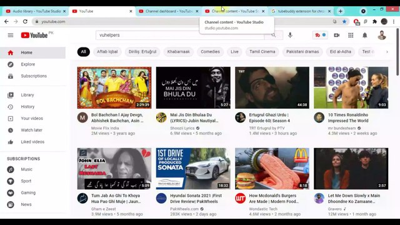
Task: Open PakWheels.com channel link
Action: point(184,209)
